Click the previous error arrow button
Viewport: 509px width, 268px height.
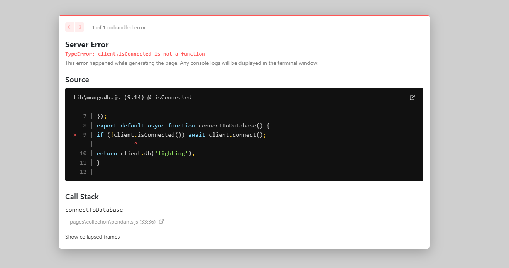(x=70, y=27)
